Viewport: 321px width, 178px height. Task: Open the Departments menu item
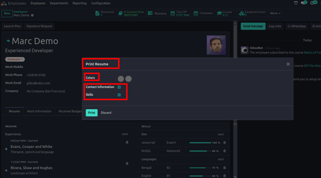(59, 3)
